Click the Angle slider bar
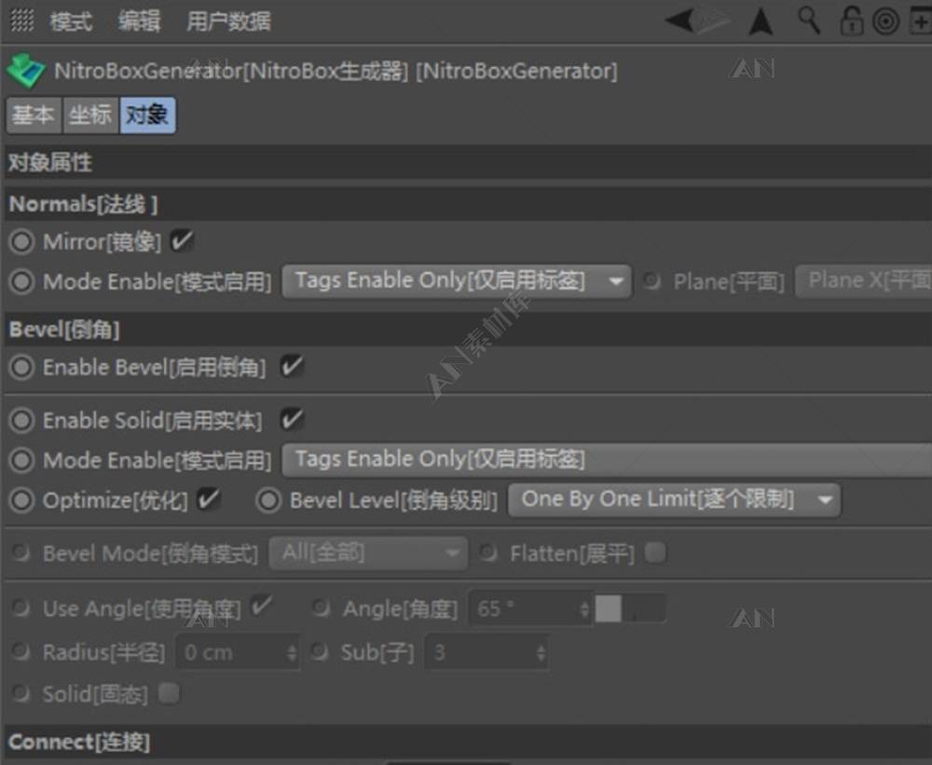This screenshot has height=765, width=932. (631, 608)
